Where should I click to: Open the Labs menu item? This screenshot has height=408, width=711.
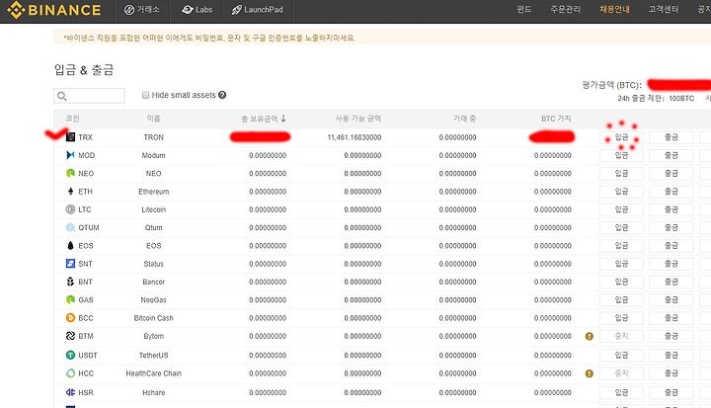pyautogui.click(x=197, y=10)
